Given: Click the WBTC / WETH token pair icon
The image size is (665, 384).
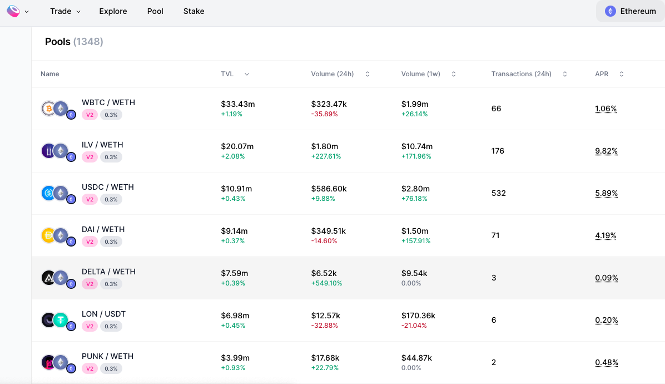Looking at the screenshot, I should click(x=58, y=110).
